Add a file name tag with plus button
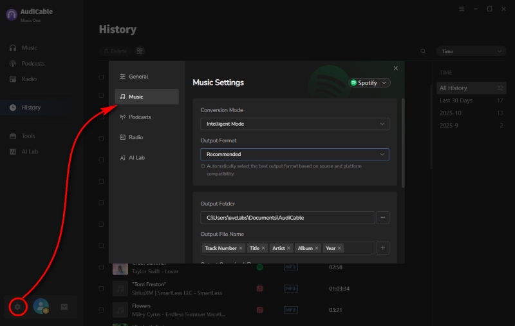The image size is (515, 326). click(383, 248)
